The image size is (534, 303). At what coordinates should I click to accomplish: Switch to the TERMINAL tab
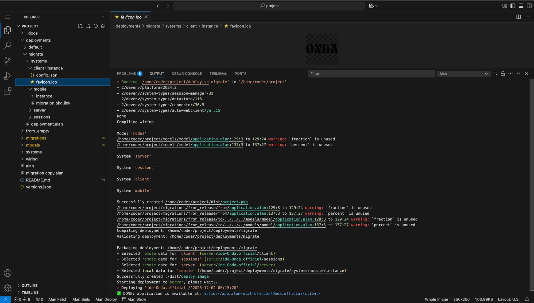pos(218,74)
